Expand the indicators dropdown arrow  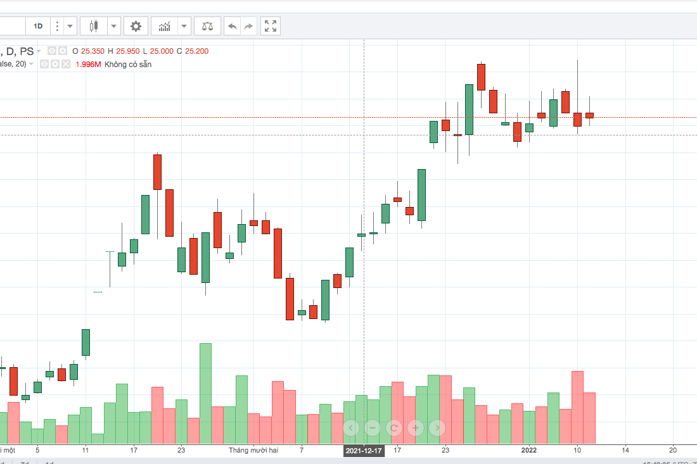pyautogui.click(x=184, y=27)
